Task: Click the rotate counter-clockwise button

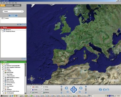Action: (x=66, y=88)
